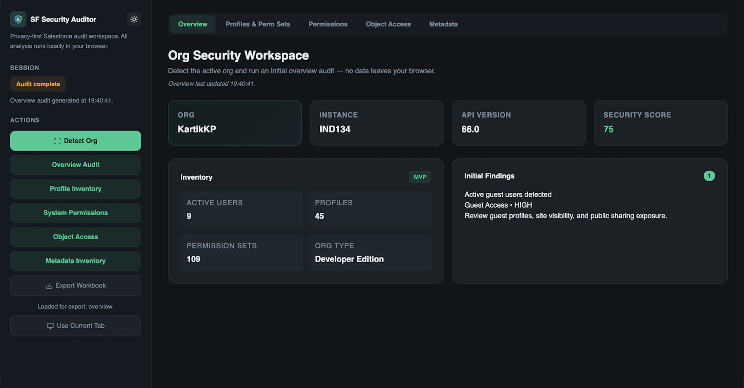Switch to the Overview tab

coord(193,24)
